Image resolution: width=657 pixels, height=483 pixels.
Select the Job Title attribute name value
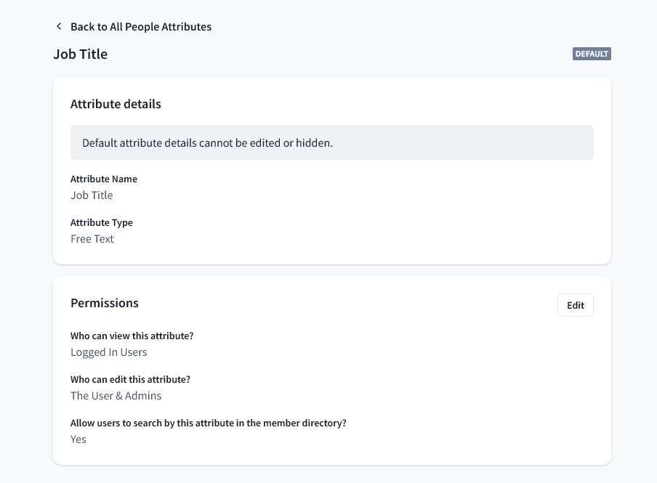(92, 195)
